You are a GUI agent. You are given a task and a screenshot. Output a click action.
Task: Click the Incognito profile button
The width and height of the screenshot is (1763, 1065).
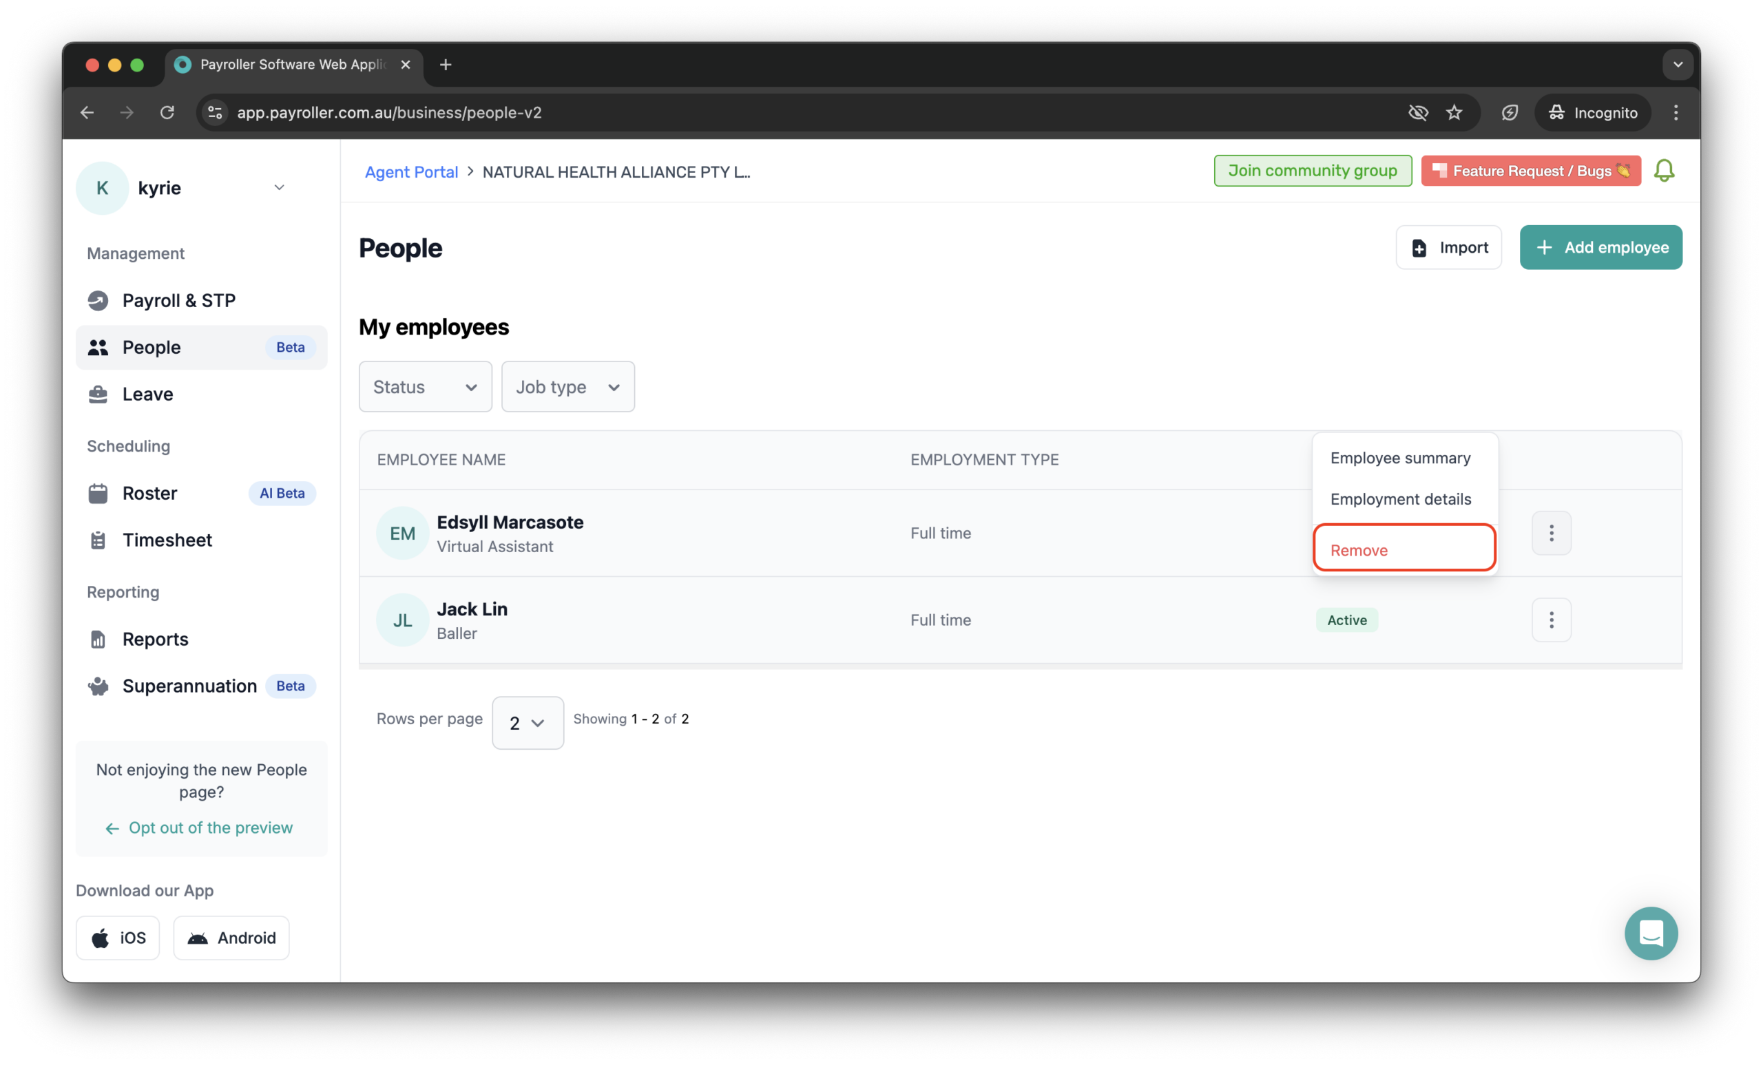click(x=1593, y=112)
